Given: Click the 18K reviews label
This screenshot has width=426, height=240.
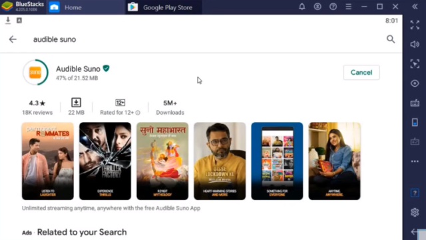Looking at the screenshot, I should coord(37,113).
